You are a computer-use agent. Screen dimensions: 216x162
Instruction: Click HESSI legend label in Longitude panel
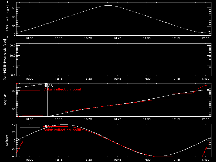click(48, 86)
